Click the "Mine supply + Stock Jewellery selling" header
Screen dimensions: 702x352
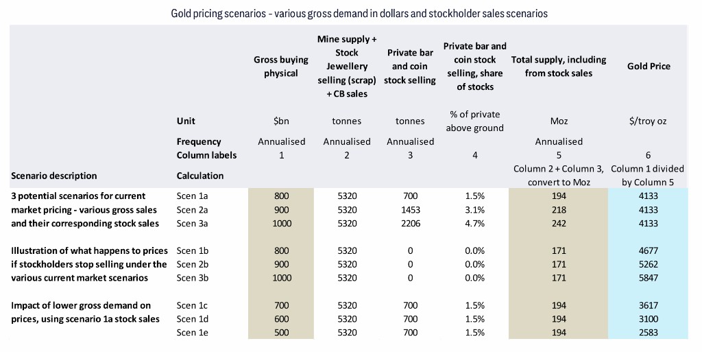point(347,67)
